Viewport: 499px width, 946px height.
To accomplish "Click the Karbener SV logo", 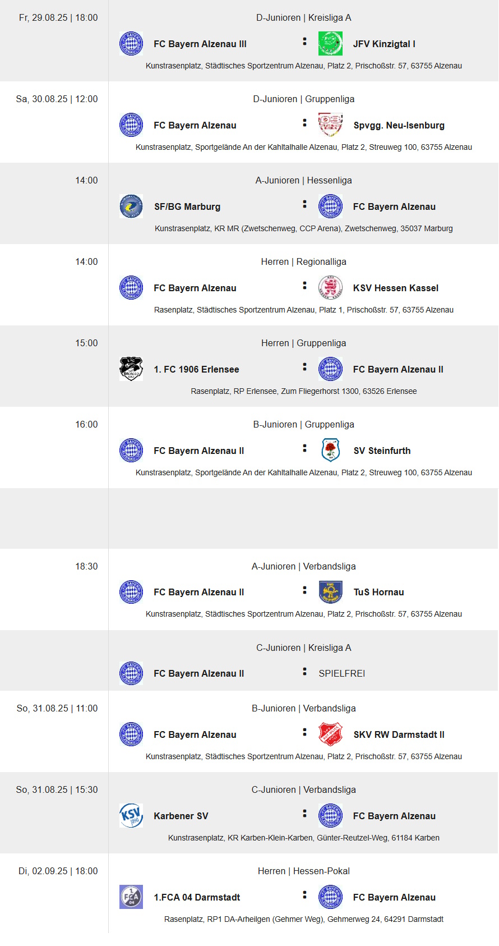I will (131, 816).
